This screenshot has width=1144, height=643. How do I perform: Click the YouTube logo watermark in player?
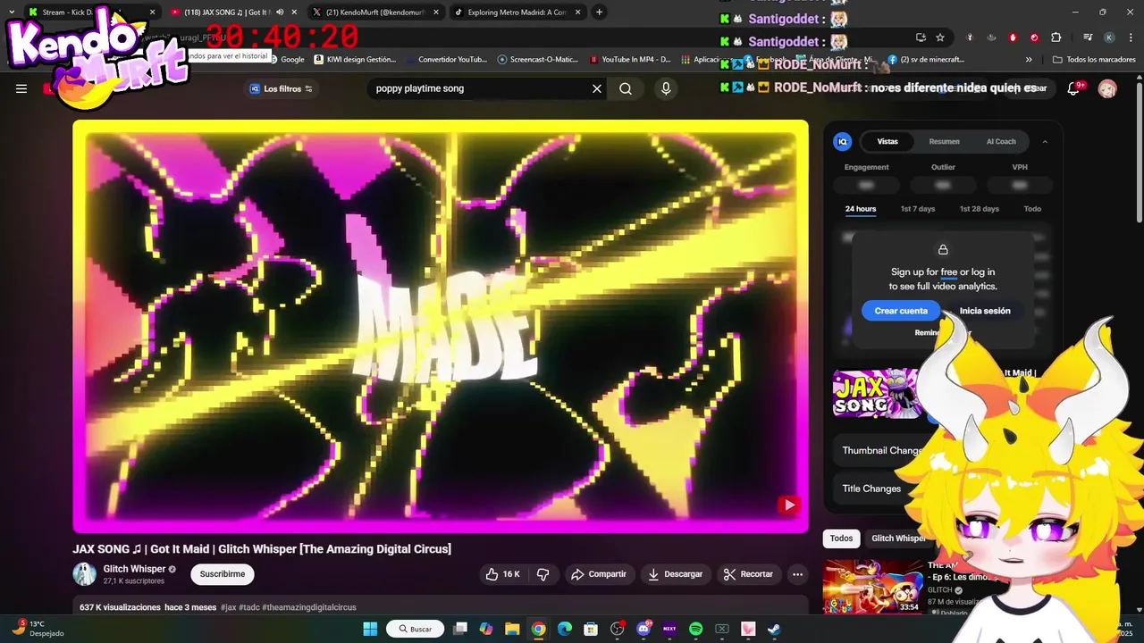tap(788, 505)
